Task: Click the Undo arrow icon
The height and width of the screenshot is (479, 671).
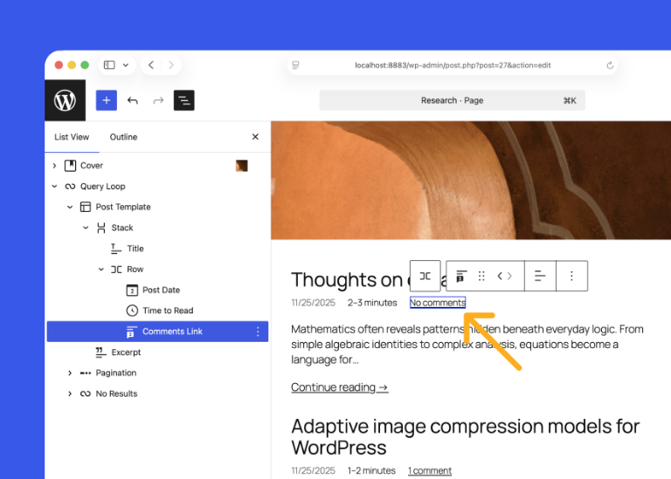Action: coord(133,100)
